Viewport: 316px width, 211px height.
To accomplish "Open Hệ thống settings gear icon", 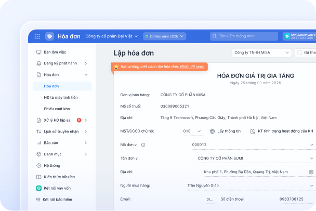I will (x=38, y=165).
